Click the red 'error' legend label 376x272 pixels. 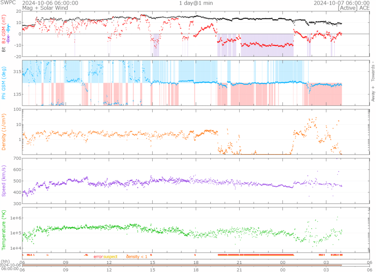(x=98, y=257)
